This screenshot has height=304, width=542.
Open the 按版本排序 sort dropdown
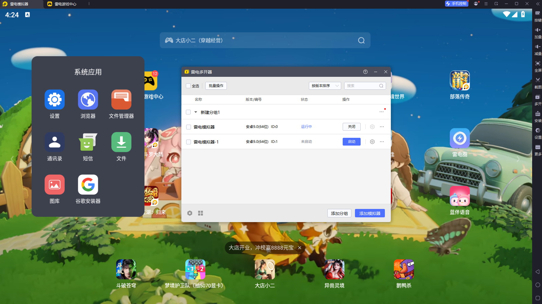pos(325,86)
